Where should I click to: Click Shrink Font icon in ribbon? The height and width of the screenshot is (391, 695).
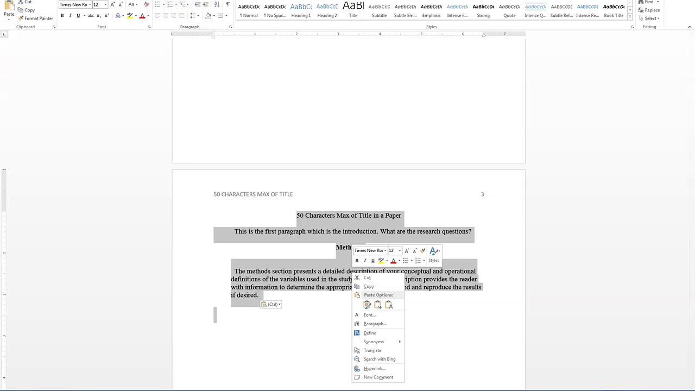coord(120,4)
